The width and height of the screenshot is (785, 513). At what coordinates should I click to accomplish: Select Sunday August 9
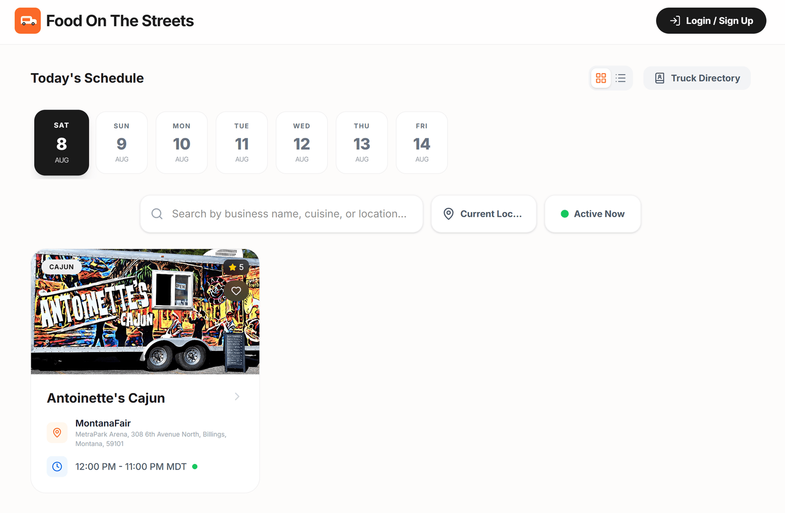tap(122, 143)
